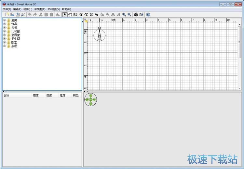This screenshot has height=169, width=244.
Task: Click the Zoom in magnifier icon
Action: 124,14
